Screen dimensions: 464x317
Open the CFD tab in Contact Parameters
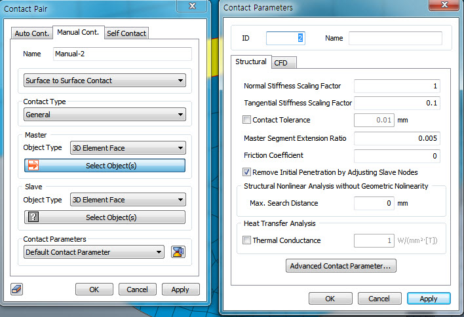point(284,63)
